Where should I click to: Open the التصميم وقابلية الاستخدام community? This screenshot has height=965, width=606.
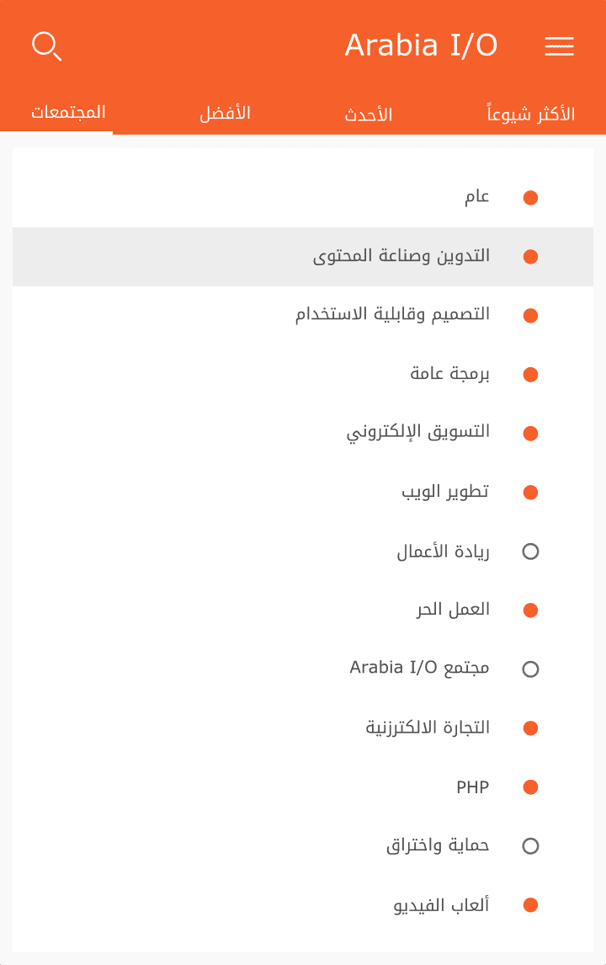pyautogui.click(x=392, y=315)
